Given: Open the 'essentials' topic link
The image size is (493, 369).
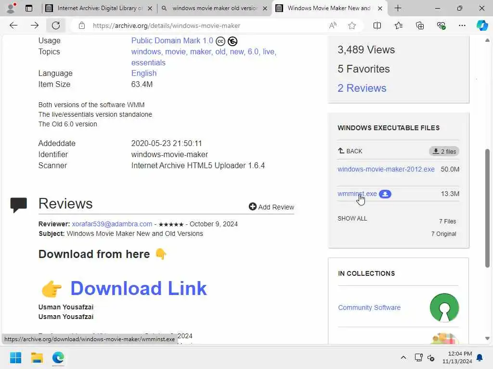Looking at the screenshot, I should click(148, 63).
